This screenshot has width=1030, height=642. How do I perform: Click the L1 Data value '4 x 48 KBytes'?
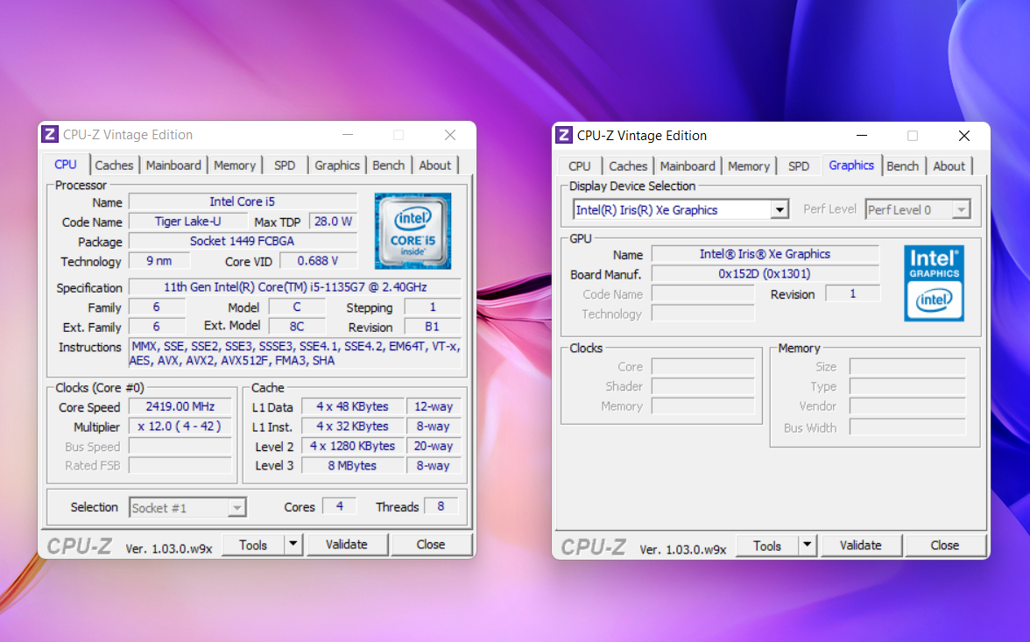tap(352, 406)
